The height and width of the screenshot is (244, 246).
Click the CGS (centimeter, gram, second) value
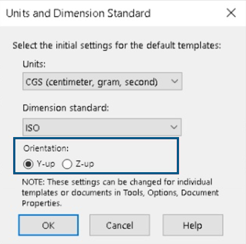coord(91,82)
